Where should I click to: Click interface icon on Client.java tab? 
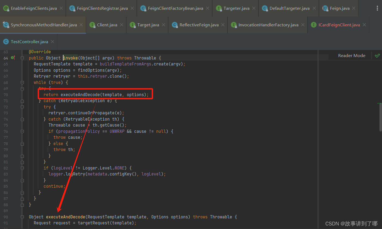point(92,25)
